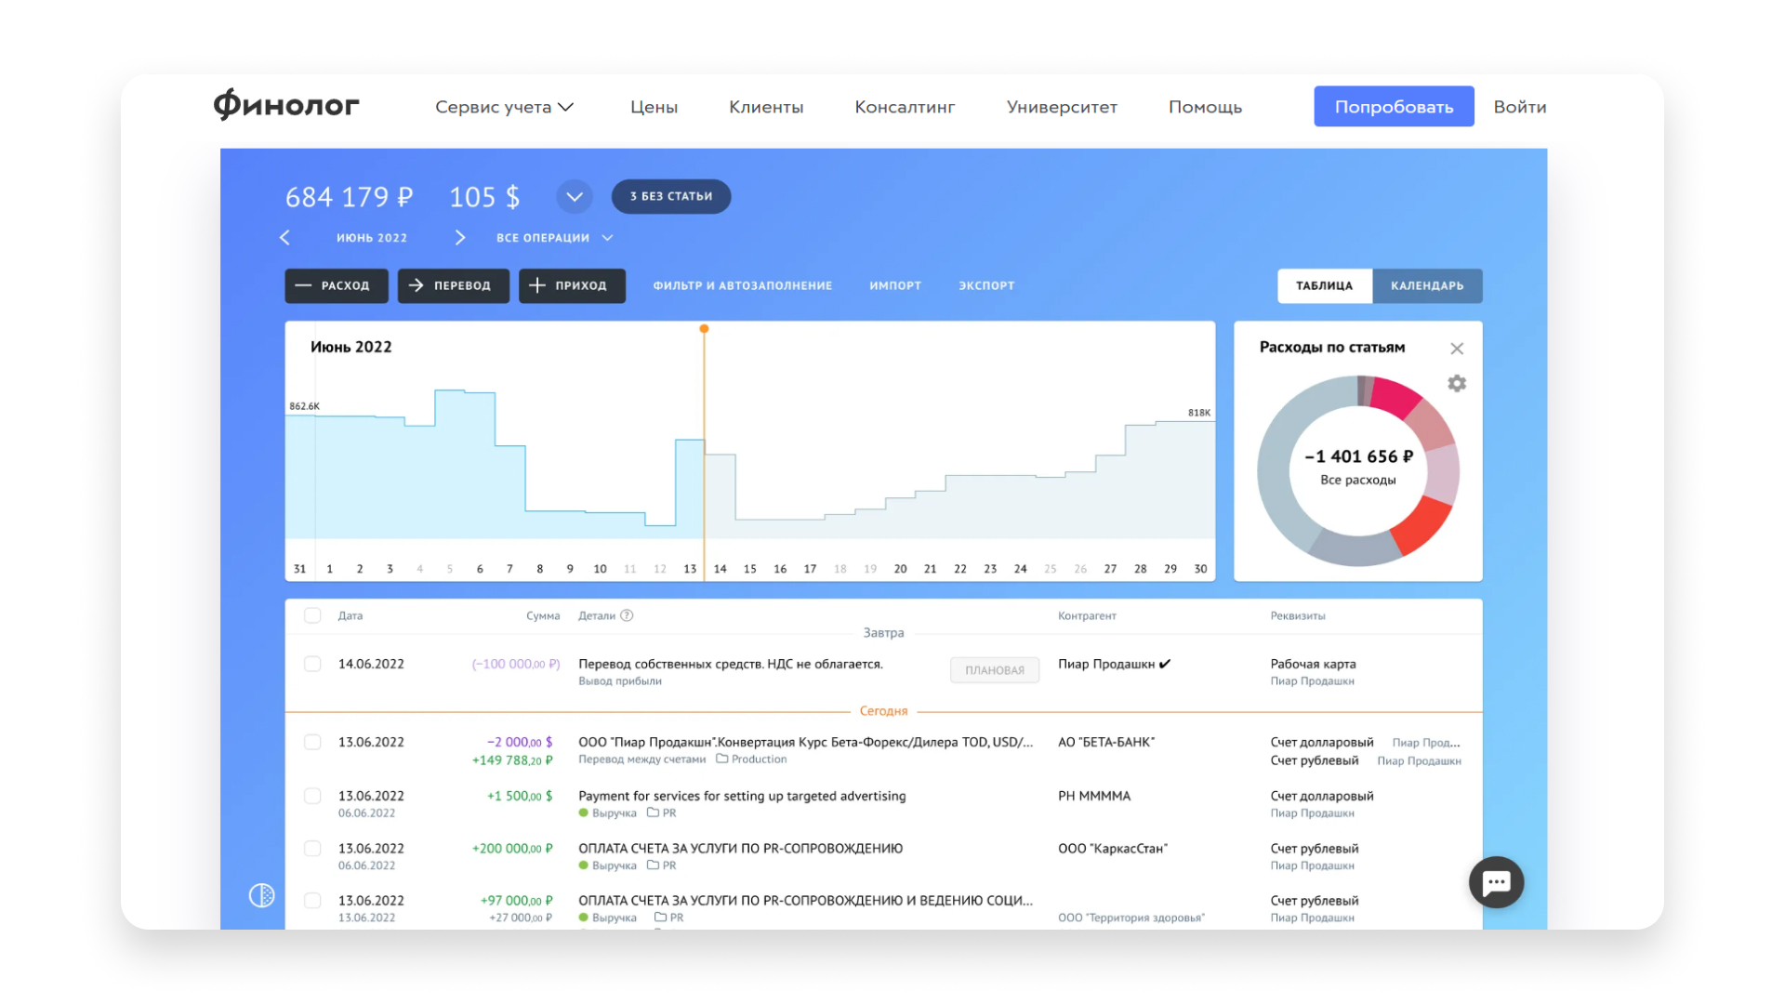This screenshot has width=1785, height=1004.
Task: Click the PR folder icon in РН ММММА row
Action: (x=653, y=812)
